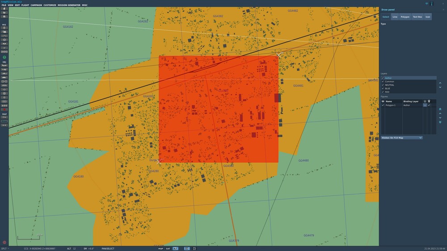Click the ellipsis button in Polygon-1 row
The width and height of the screenshot is (447, 251).
pyautogui.click(x=425, y=105)
